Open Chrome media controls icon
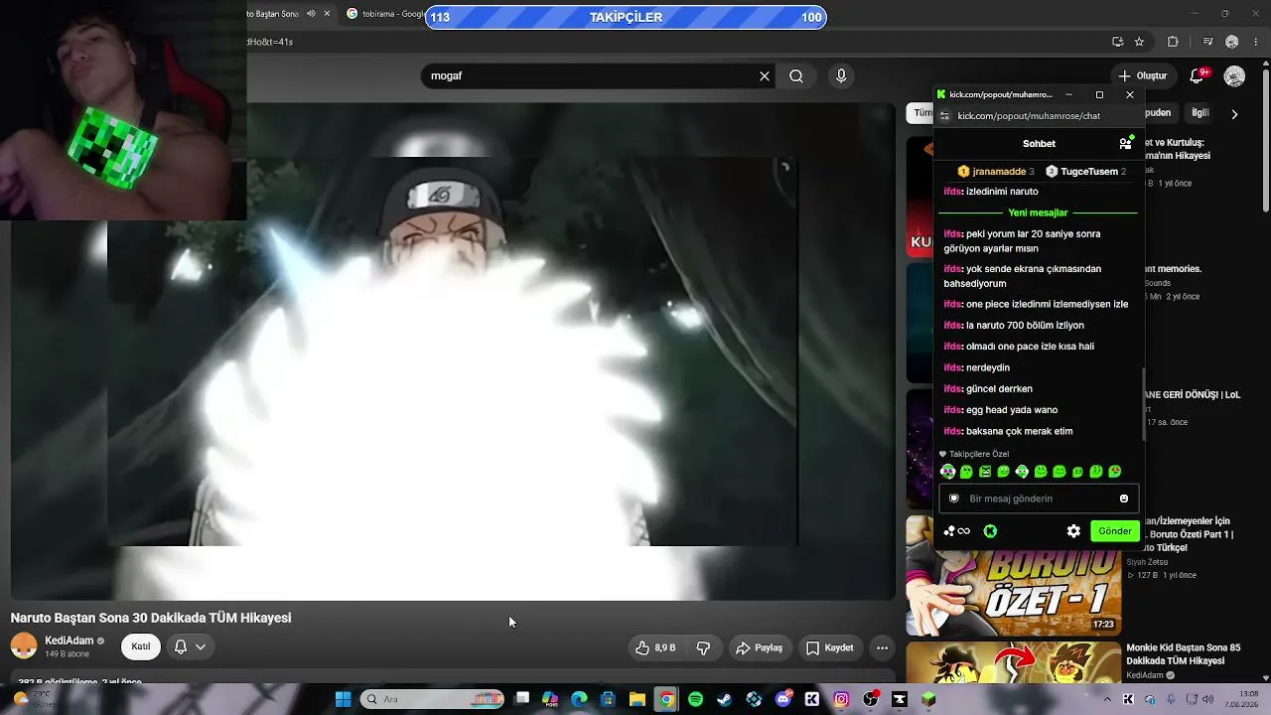This screenshot has height=715, width=1271. tap(1207, 42)
